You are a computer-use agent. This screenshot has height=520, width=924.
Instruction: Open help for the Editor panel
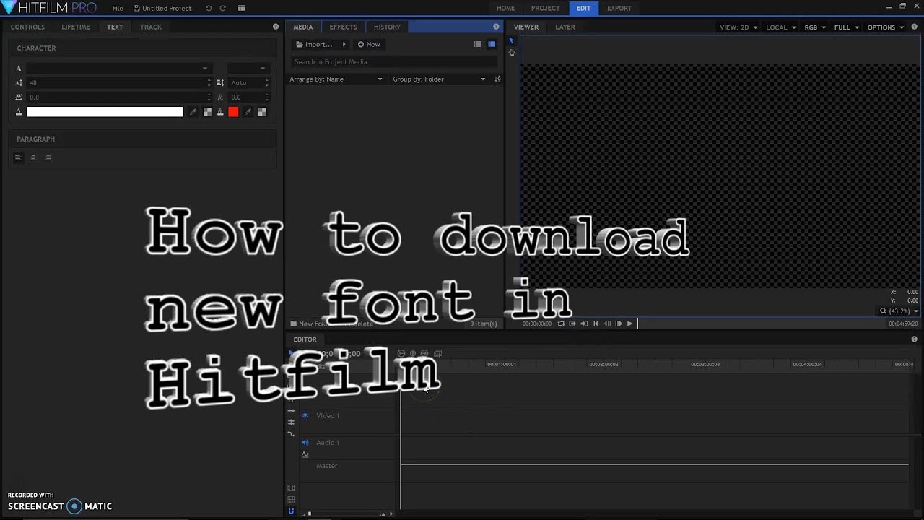(x=915, y=339)
